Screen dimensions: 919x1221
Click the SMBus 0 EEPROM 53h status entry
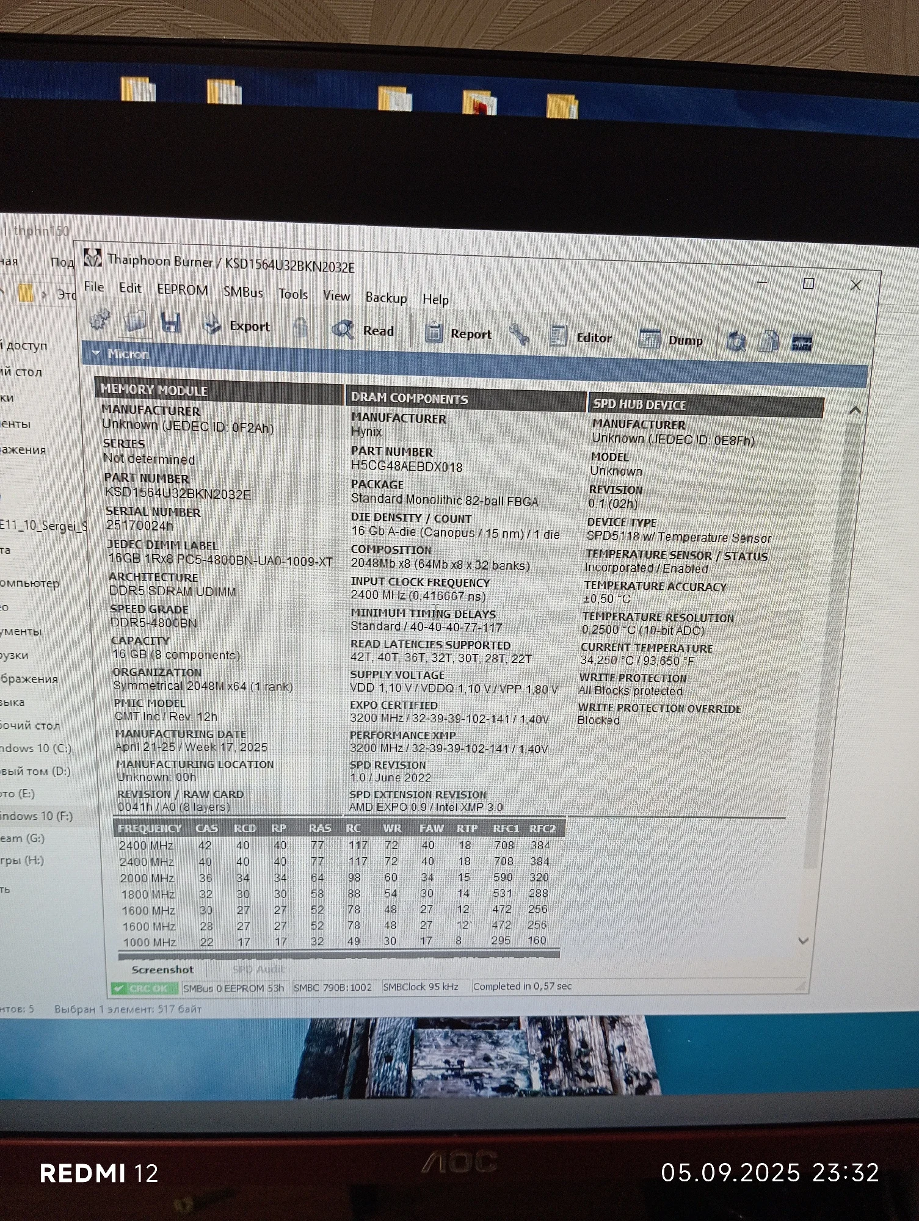pos(233,988)
